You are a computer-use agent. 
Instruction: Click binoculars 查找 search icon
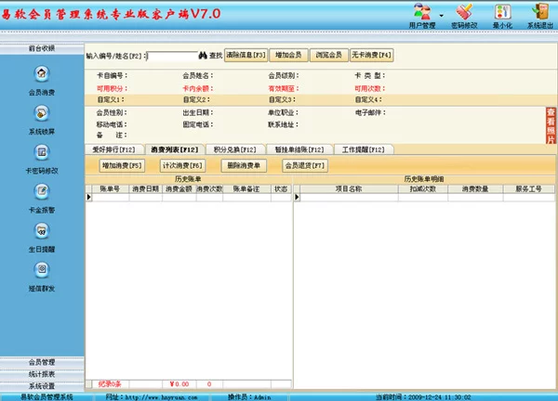[x=203, y=55]
